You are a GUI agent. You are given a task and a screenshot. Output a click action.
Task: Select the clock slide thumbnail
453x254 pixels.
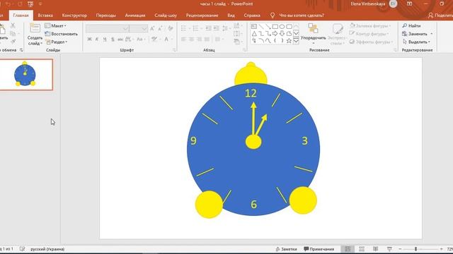coord(25,75)
